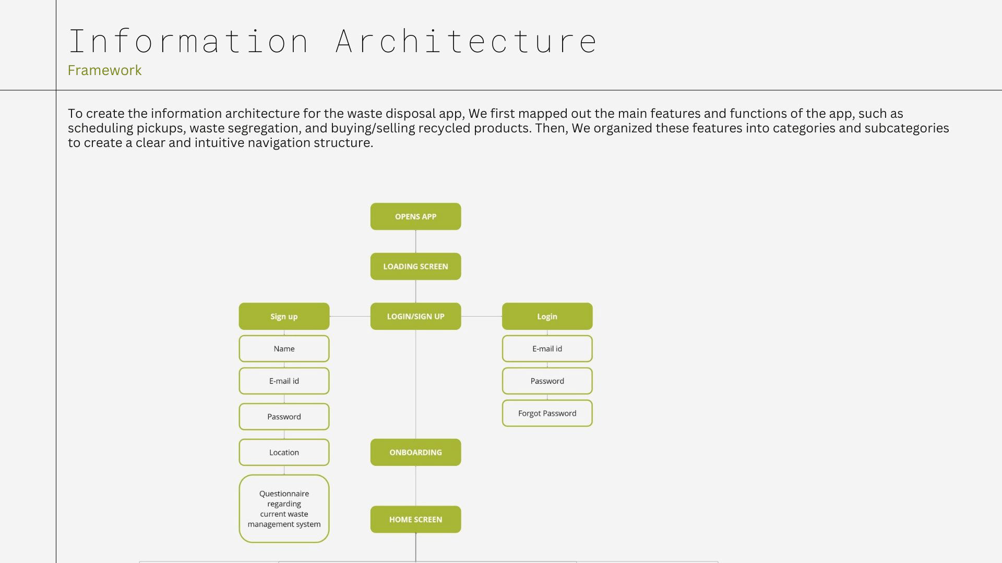Viewport: 1002px width, 563px height.
Task: Click E-mail id under Sign up
Action: tap(284, 381)
